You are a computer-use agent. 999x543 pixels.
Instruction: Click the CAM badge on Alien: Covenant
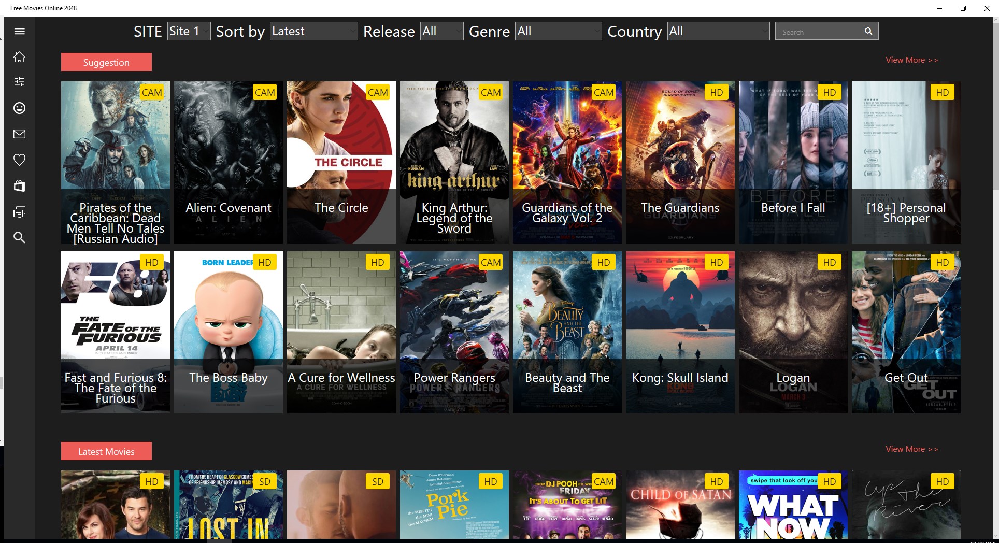coord(265,92)
